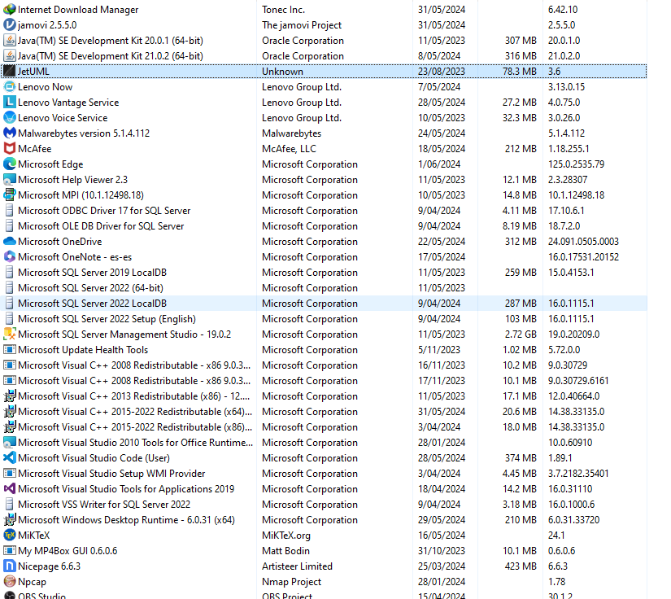Select Visual Studio 2010 Tools for Office Runtime
Viewport: 671px width, 599px height.
[135, 442]
